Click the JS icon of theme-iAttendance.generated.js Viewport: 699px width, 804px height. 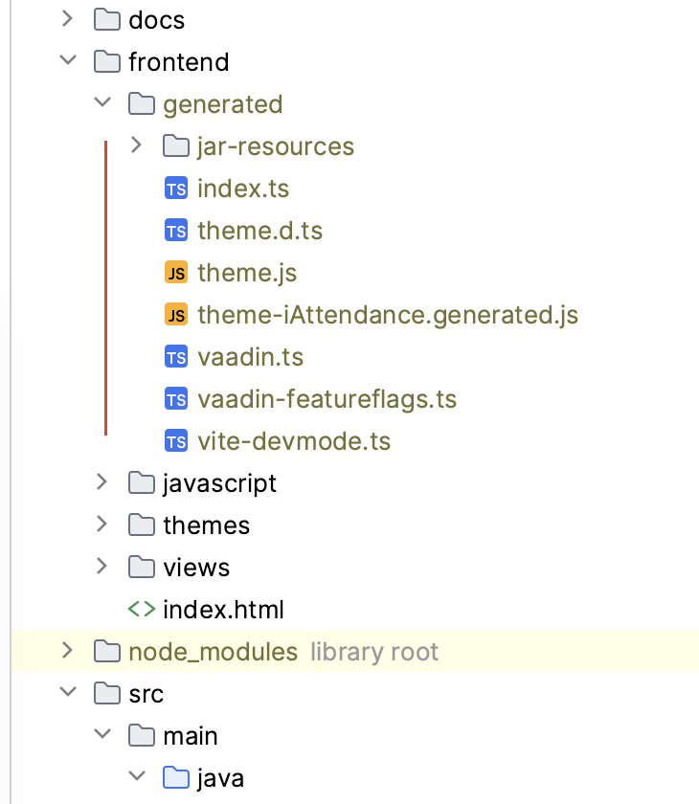pyautogui.click(x=176, y=315)
